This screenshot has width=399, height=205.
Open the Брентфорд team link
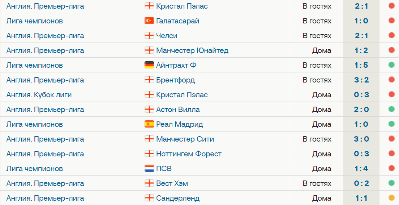(175, 80)
